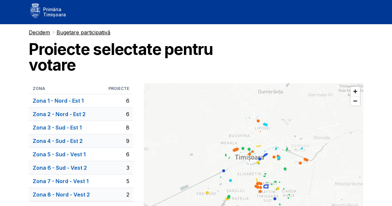View Zona 4 - Sud - Est 2 projects
392x206 pixels.
click(x=57, y=141)
